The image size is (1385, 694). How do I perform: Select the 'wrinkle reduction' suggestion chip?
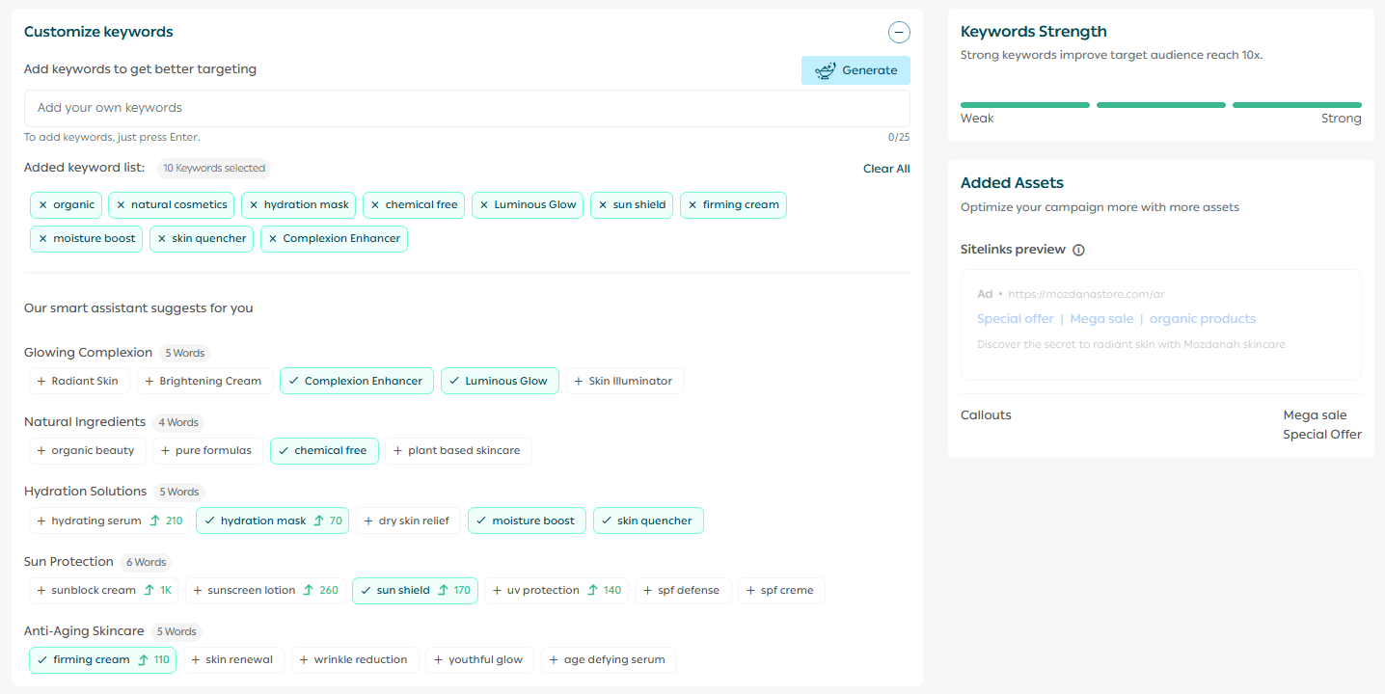(x=354, y=660)
